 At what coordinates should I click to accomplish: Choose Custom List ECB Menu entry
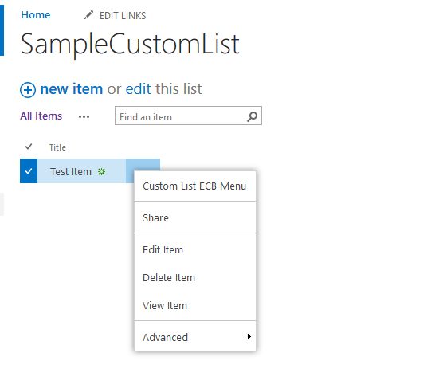click(195, 186)
